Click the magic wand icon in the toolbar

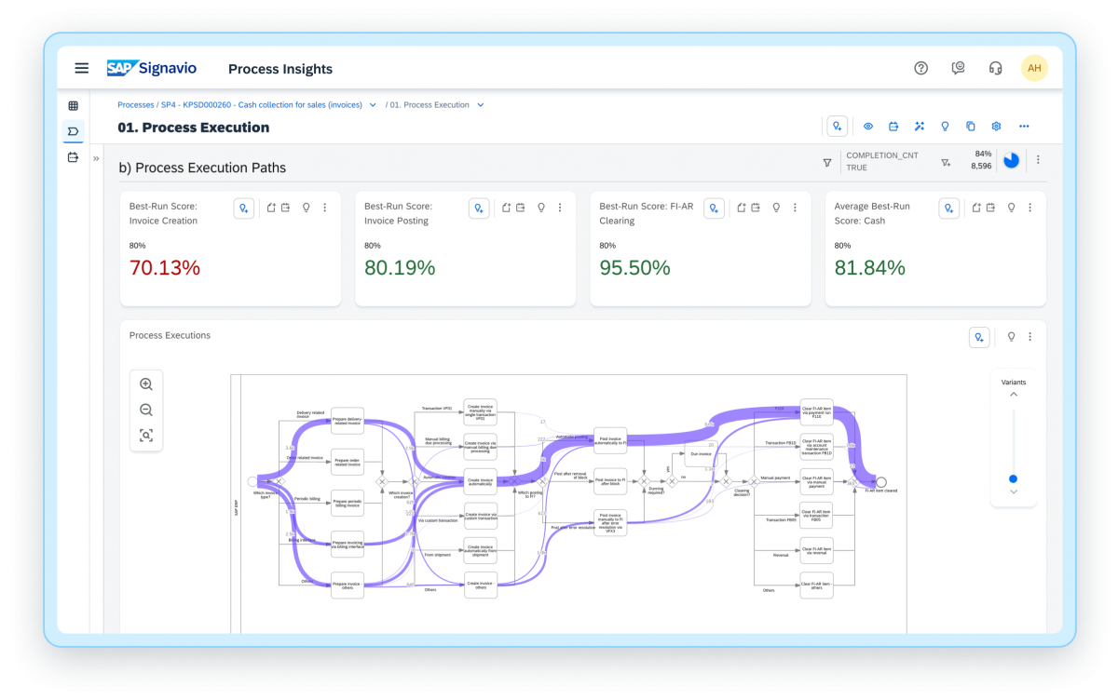click(x=920, y=126)
